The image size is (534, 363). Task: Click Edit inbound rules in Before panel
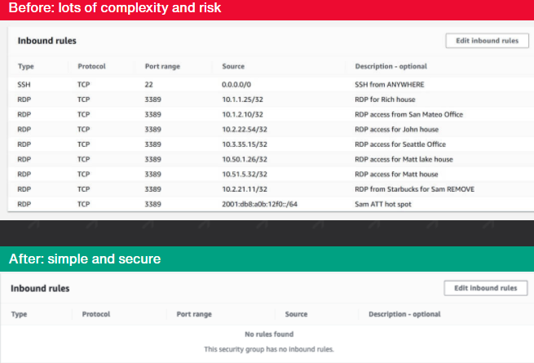pos(487,41)
